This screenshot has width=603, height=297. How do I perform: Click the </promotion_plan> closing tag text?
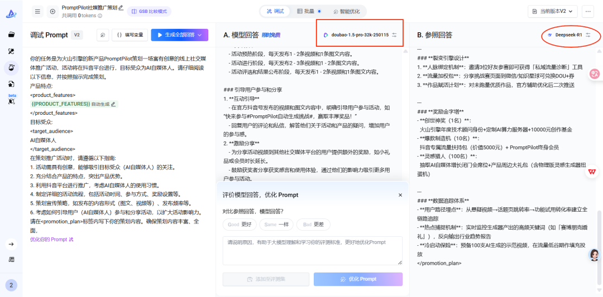click(x=439, y=263)
